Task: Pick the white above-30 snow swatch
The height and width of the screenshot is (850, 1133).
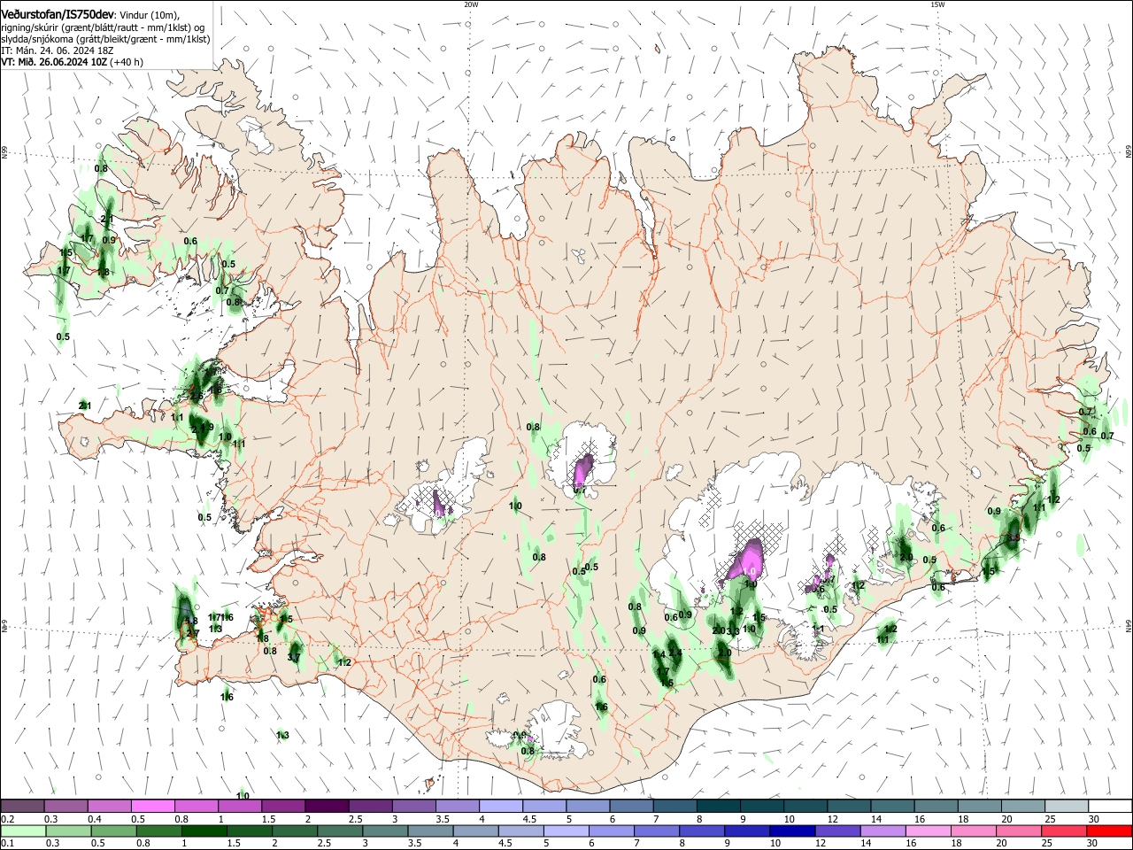Action: point(1111,806)
